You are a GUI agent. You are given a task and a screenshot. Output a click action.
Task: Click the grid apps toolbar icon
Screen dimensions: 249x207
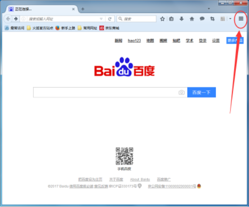222,19
